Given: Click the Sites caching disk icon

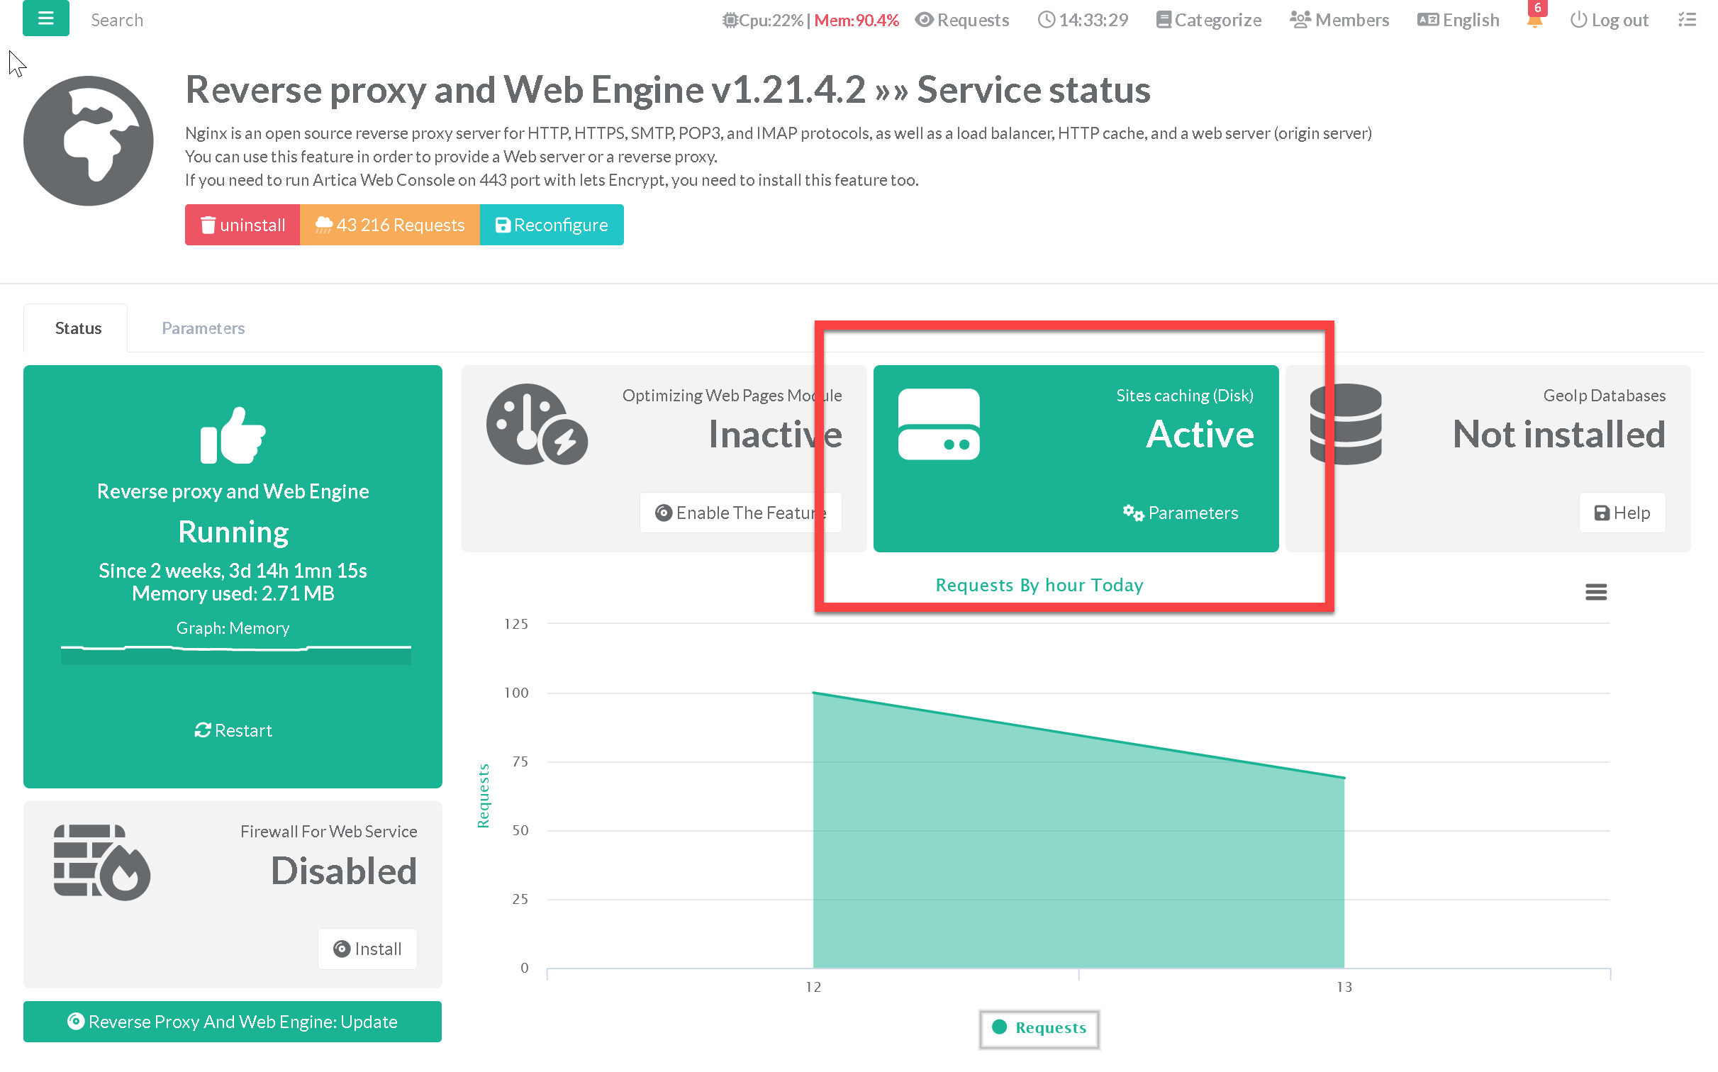Looking at the screenshot, I should coord(938,424).
